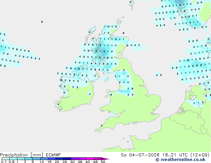Screen dimensions: 211x163
Task: Click the '0.1' label on legend scale
Action: 4,162
